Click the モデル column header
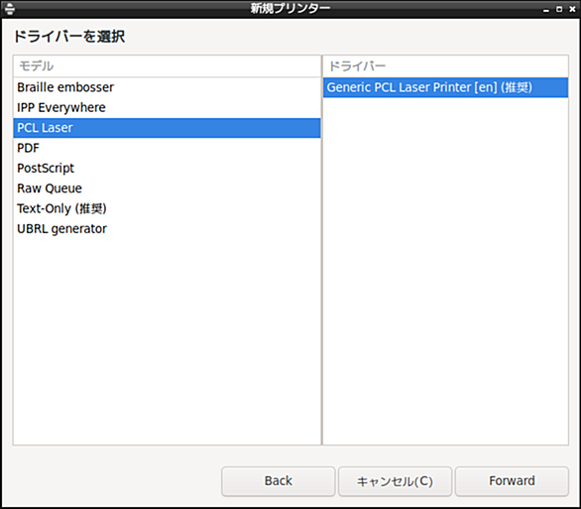This screenshot has width=581, height=509. pyautogui.click(x=167, y=66)
